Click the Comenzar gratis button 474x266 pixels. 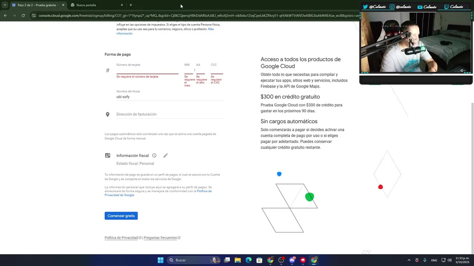click(121, 216)
